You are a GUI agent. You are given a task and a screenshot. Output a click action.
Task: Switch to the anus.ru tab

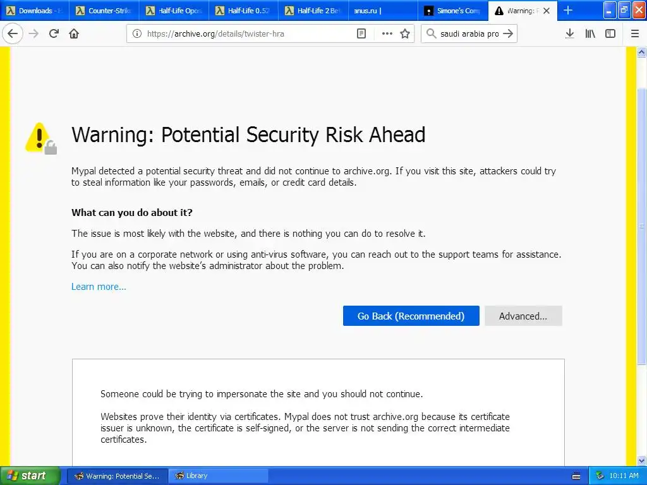click(x=382, y=11)
